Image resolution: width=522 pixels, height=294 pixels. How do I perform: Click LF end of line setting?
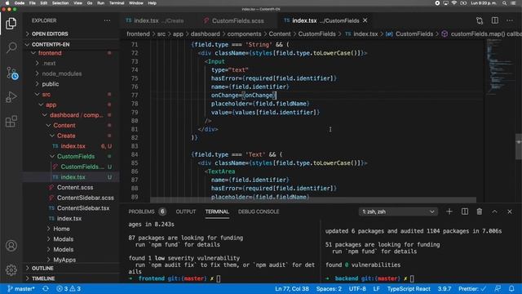tap(377, 288)
